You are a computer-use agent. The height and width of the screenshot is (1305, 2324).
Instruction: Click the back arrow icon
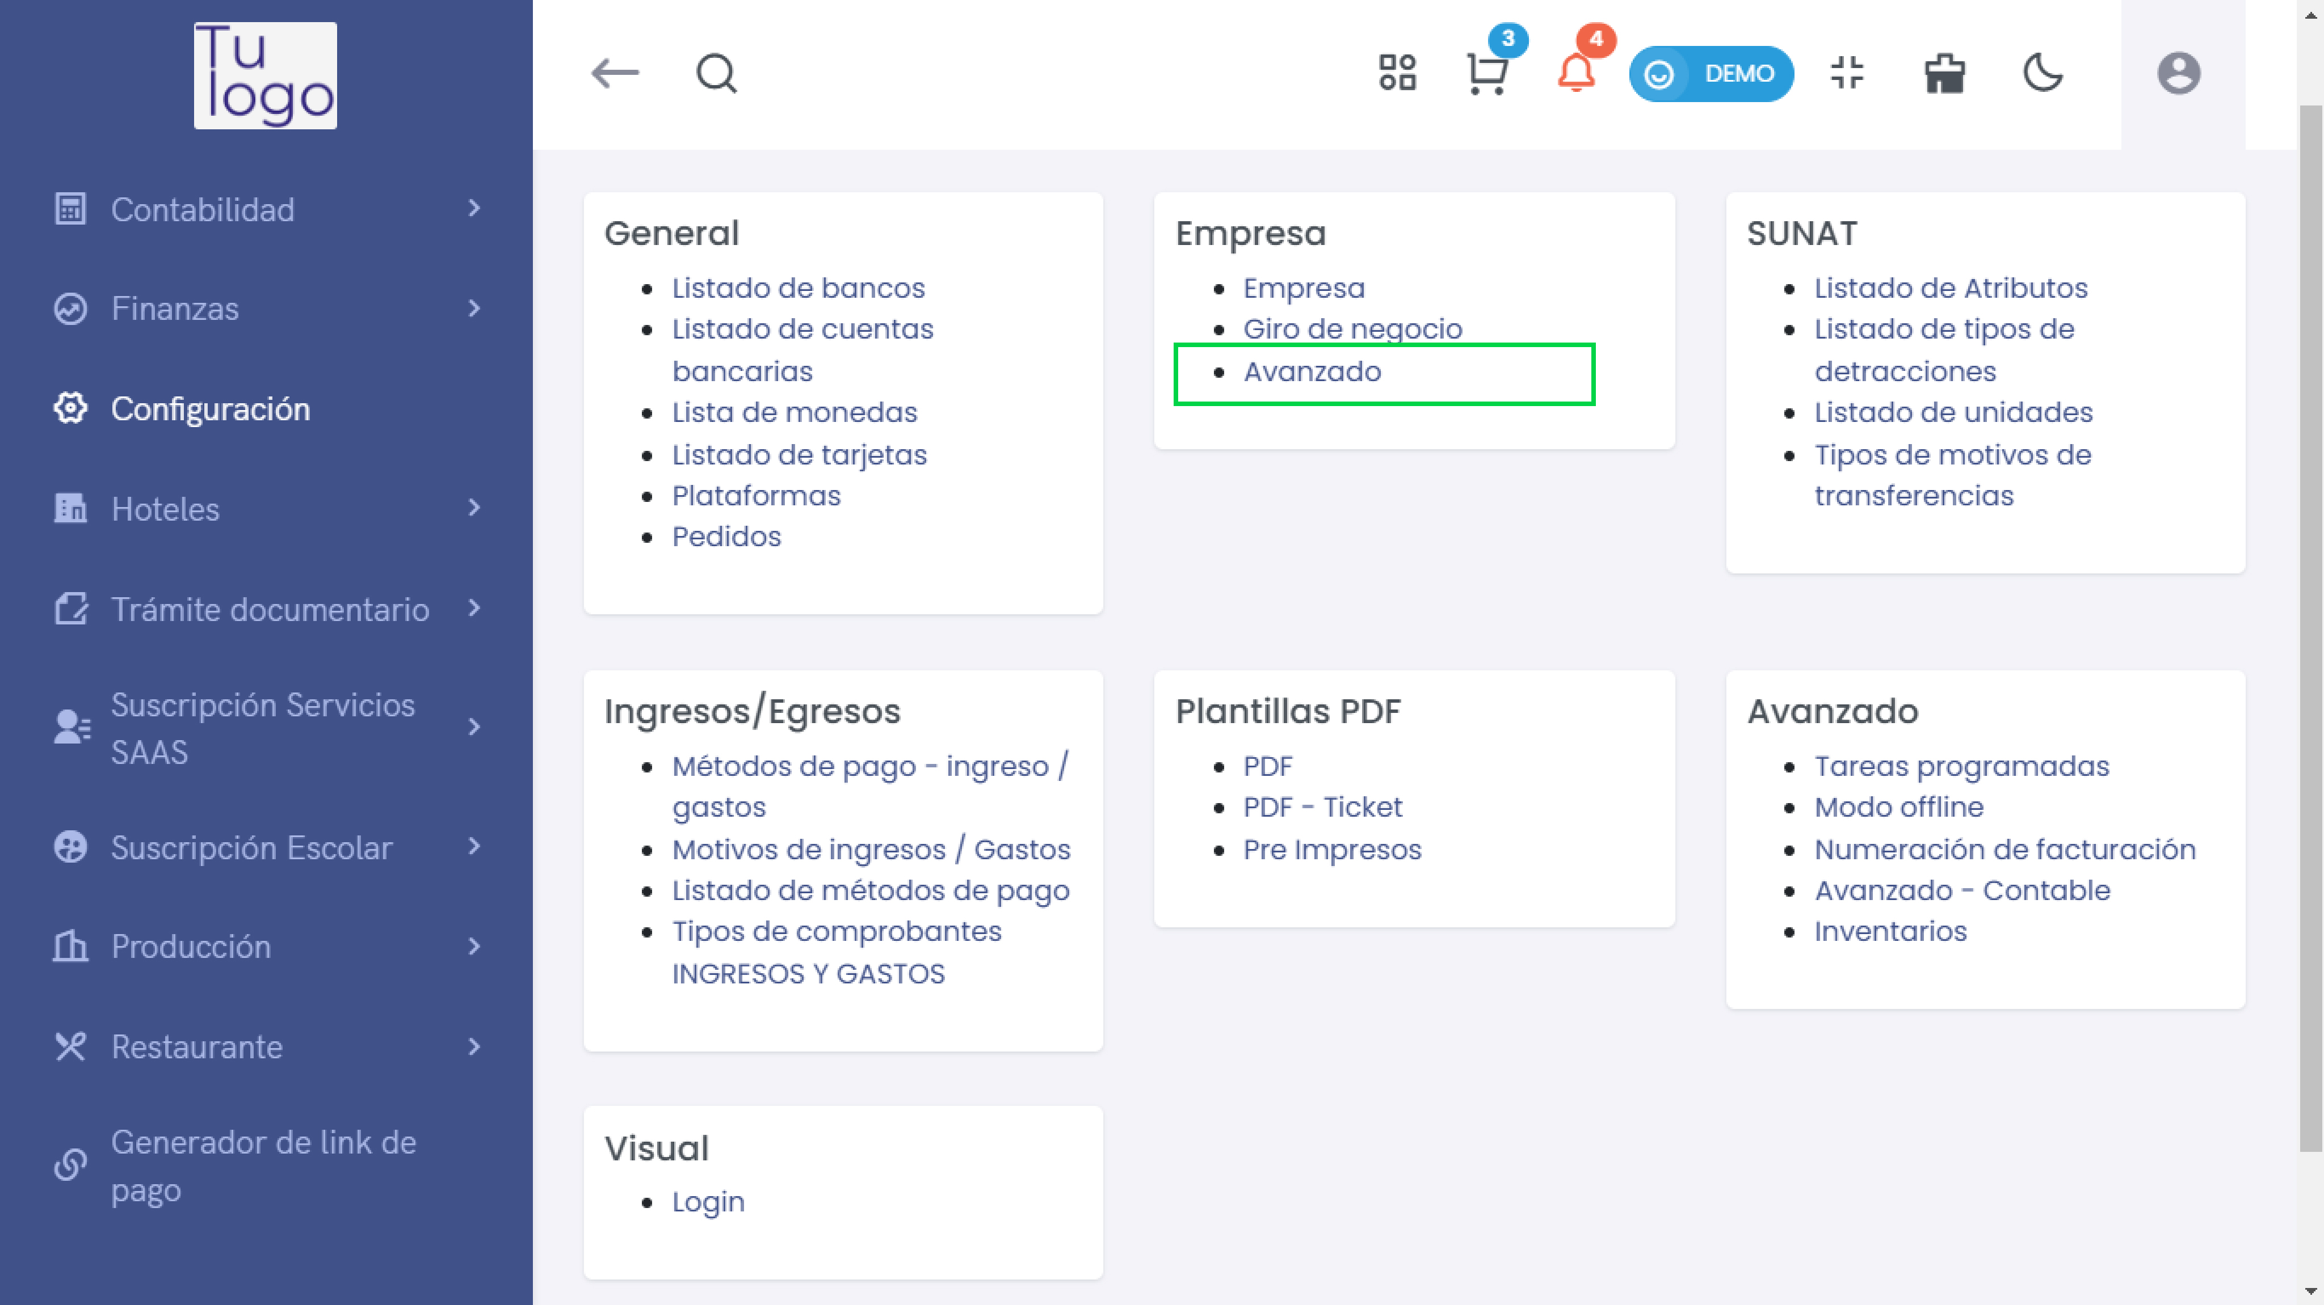click(615, 73)
